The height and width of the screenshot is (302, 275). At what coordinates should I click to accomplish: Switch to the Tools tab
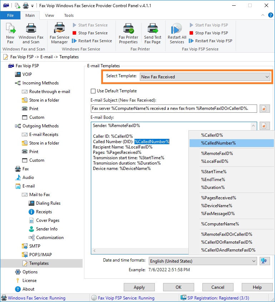[69, 15]
